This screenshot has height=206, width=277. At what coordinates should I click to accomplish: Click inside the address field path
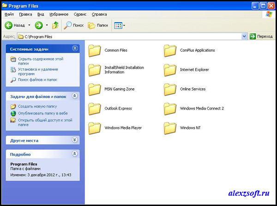129,36
